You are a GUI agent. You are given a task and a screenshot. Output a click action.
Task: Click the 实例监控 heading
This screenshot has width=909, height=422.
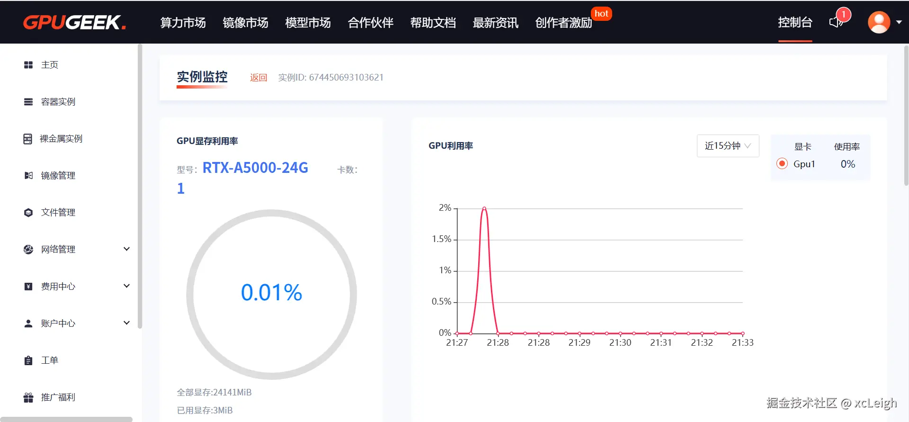click(202, 77)
